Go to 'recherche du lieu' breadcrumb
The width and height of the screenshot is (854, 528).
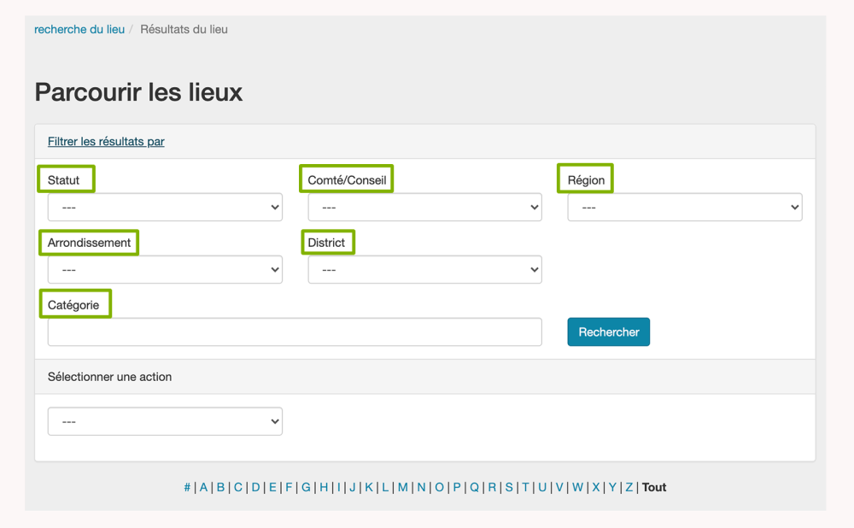coord(79,29)
